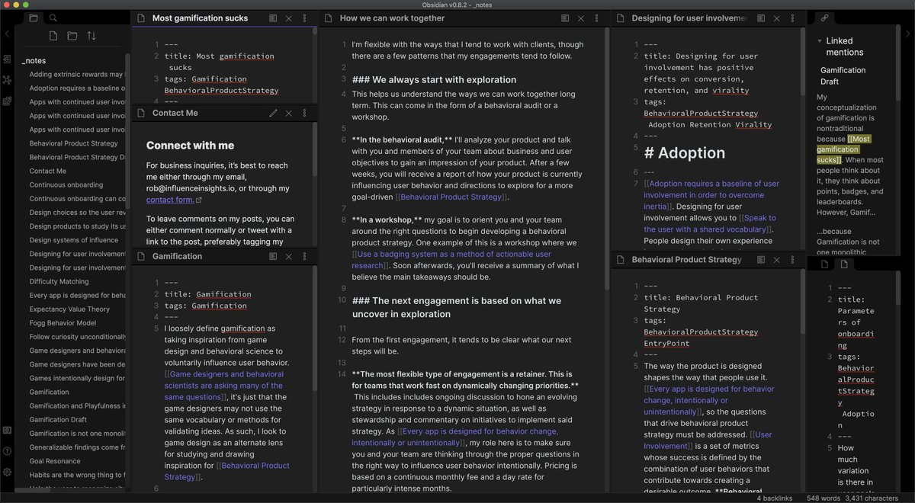
Task: Change the file sort order
Action: pyautogui.click(x=91, y=36)
